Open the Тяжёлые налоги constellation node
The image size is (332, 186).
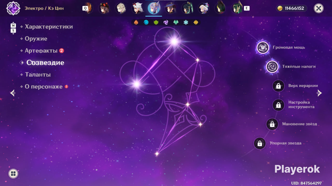(272, 67)
